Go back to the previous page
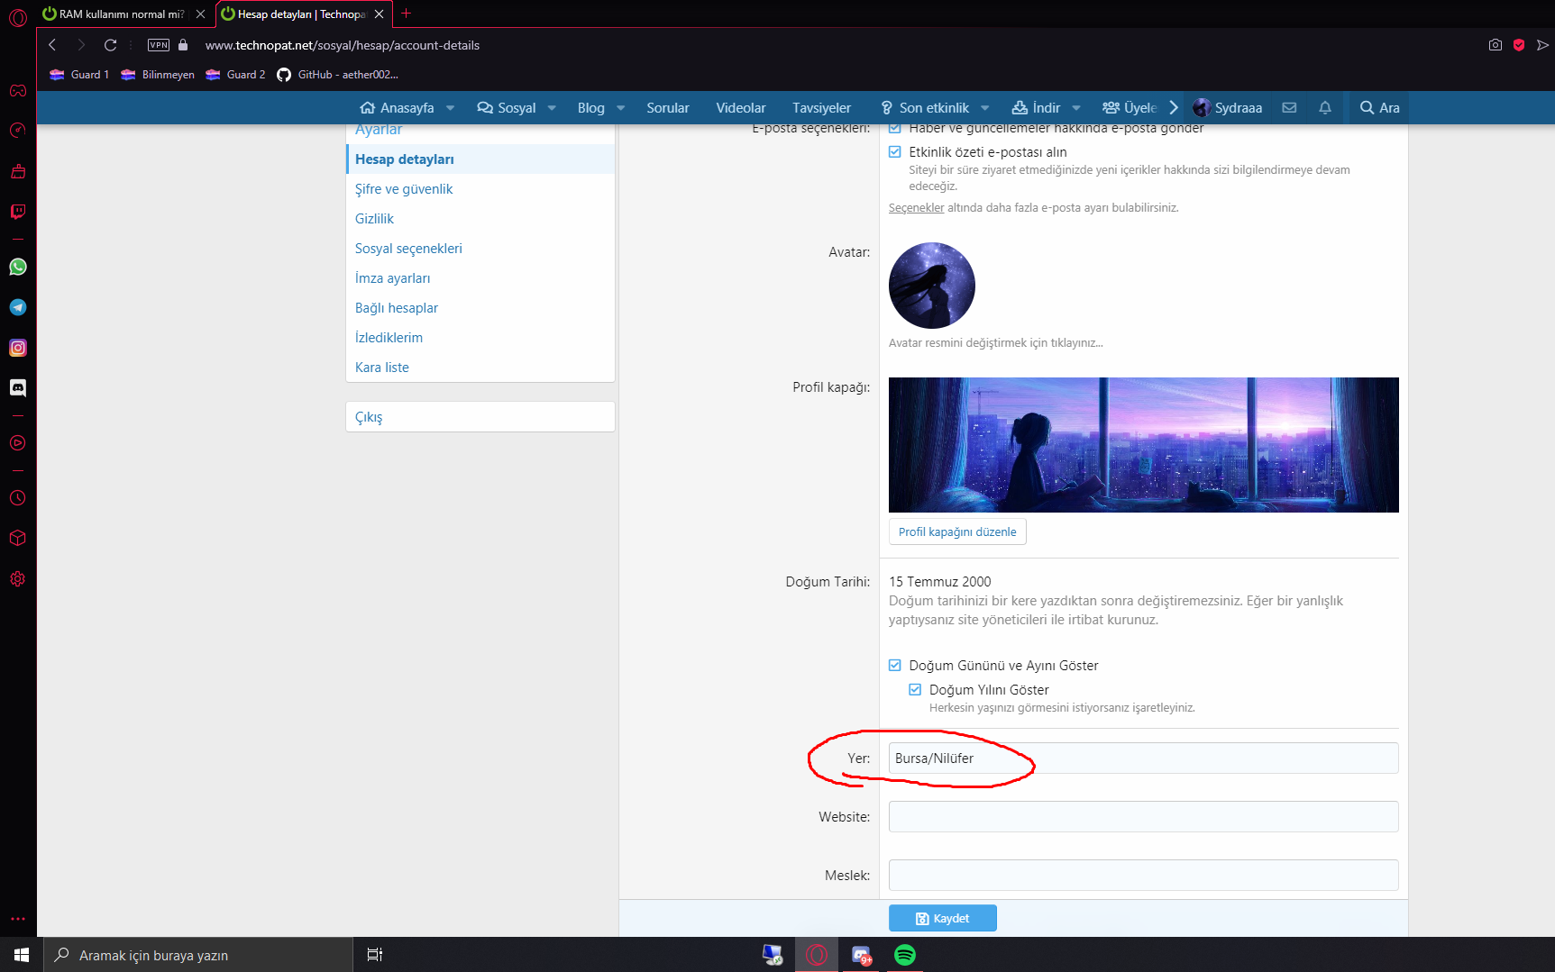 52,45
